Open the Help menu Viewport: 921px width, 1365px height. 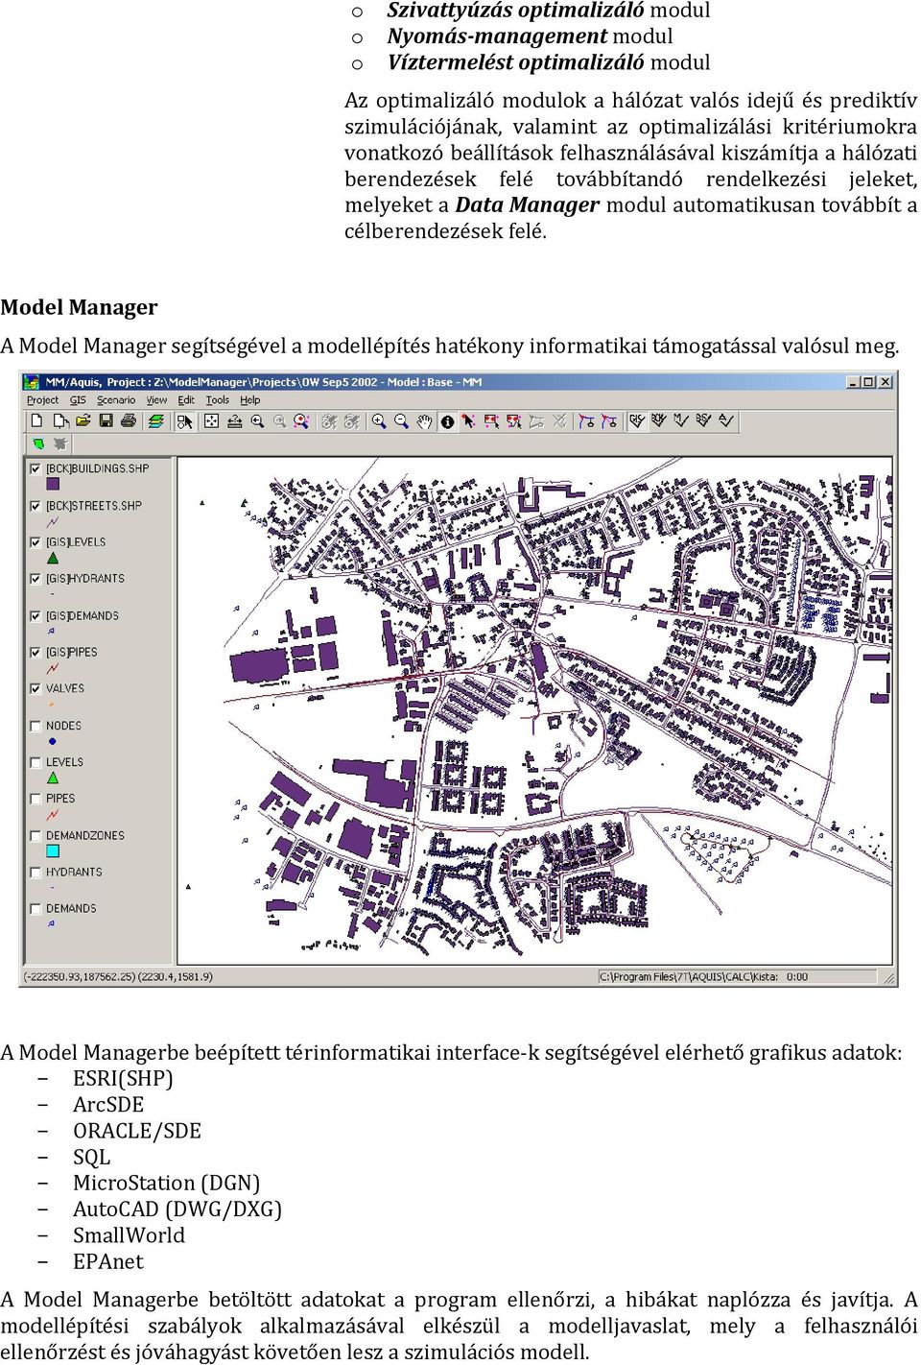pos(250,400)
